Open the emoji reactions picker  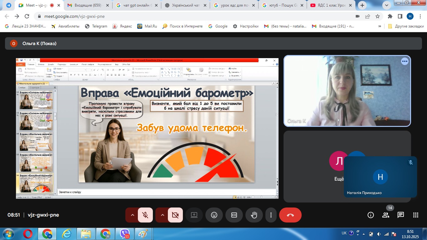(x=214, y=215)
